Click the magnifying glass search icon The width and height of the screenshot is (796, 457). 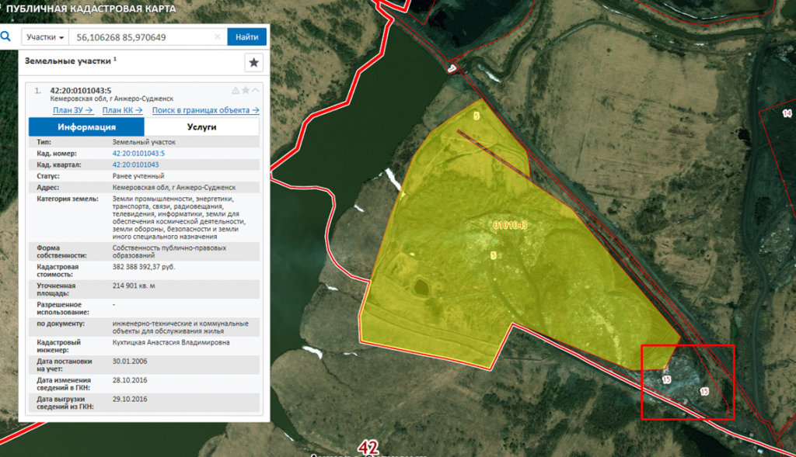tap(6, 36)
